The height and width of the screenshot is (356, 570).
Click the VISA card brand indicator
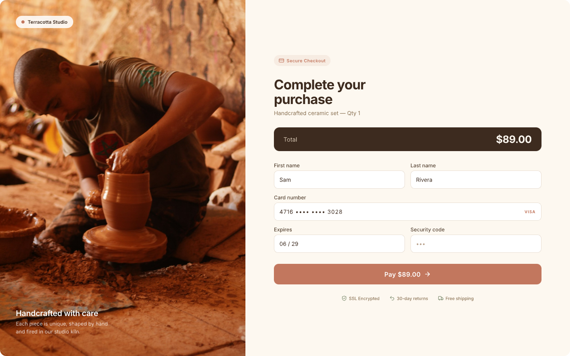530,212
